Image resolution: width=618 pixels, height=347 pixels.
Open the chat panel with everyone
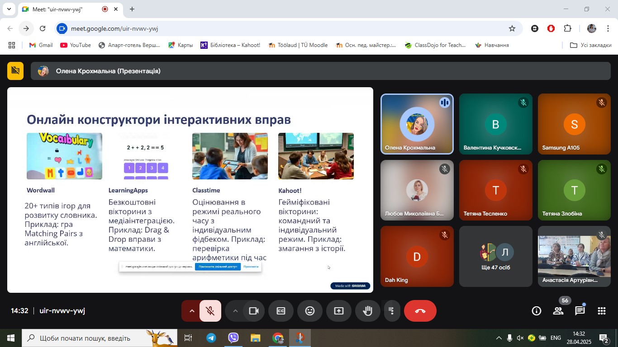click(x=580, y=311)
